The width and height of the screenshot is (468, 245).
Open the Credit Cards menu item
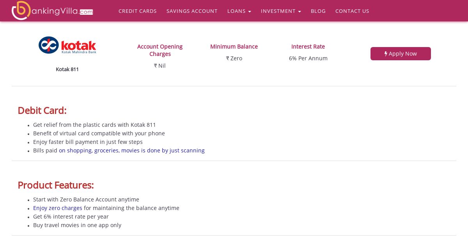138,11
